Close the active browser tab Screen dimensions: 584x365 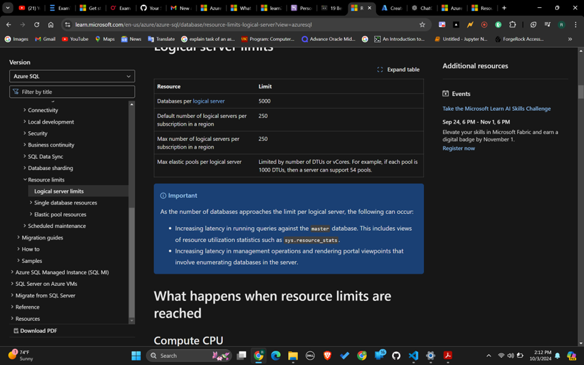370,8
